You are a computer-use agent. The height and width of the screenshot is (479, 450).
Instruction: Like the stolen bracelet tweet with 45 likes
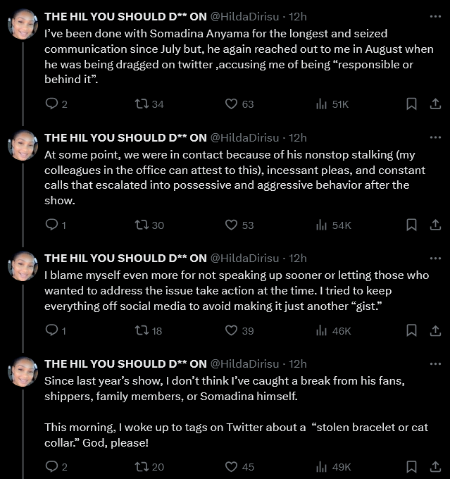(231, 466)
